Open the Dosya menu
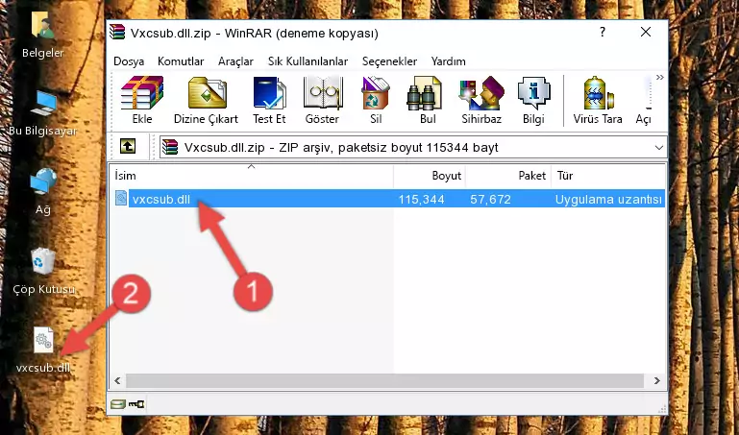Image resolution: width=739 pixels, height=435 pixels. point(129,61)
